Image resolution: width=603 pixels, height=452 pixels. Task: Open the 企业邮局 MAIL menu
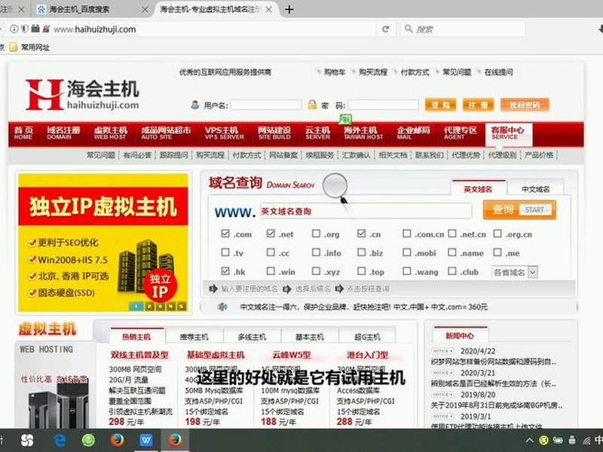point(414,133)
